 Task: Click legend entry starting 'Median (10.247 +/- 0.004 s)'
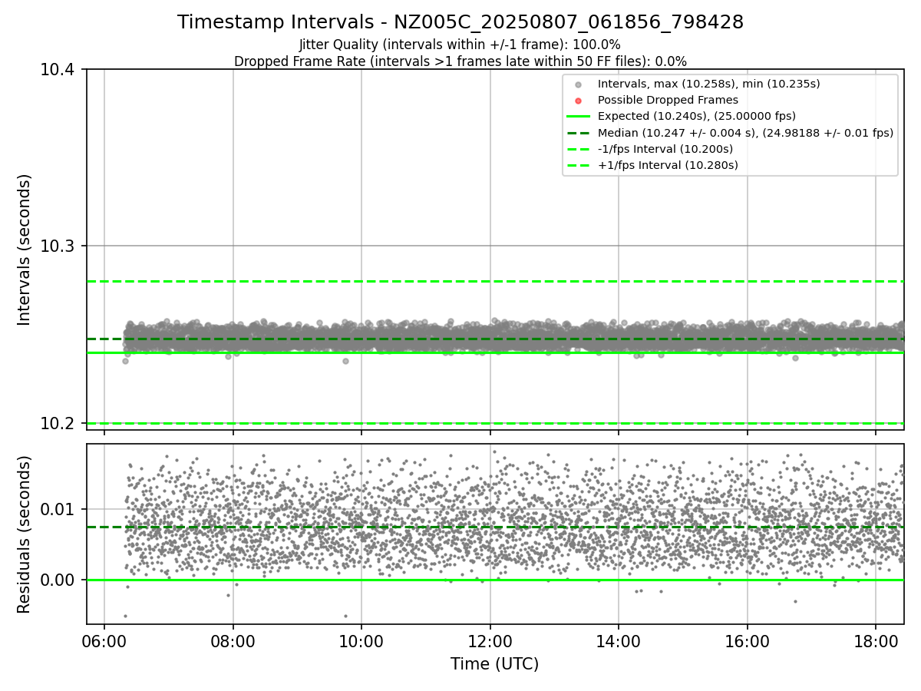(745, 133)
